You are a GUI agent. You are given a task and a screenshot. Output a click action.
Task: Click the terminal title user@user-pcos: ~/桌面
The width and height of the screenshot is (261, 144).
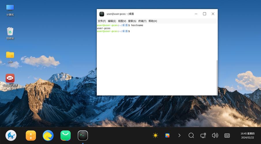[120, 14]
